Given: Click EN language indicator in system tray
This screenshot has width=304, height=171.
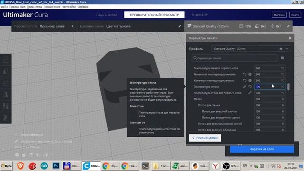Looking at the screenshot, I should (x=245, y=166).
